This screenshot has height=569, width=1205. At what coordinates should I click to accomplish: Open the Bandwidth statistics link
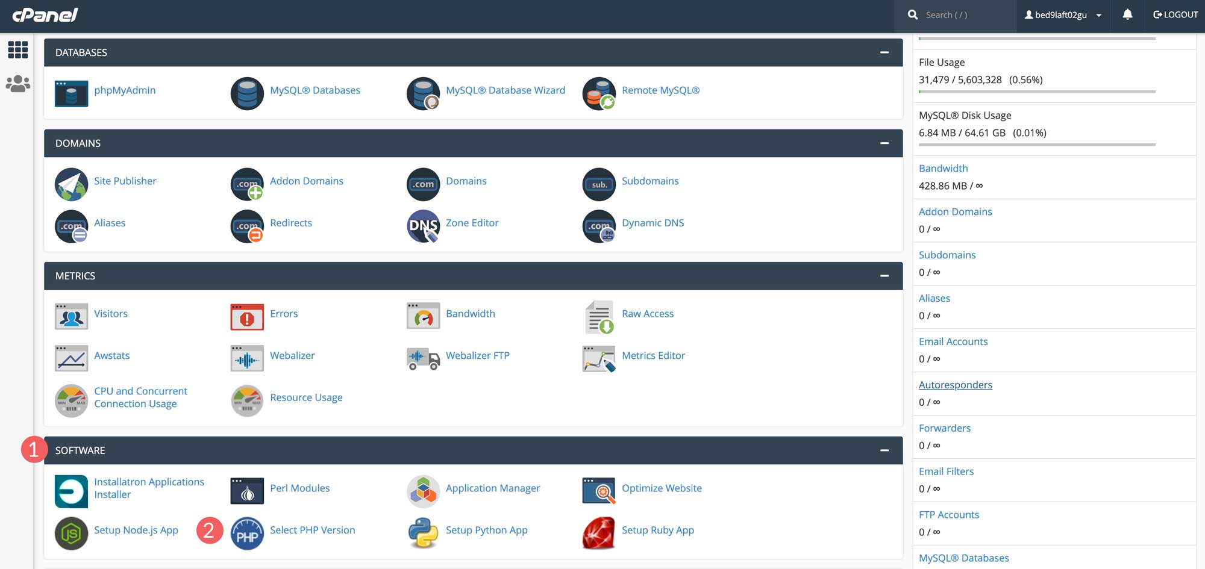(x=944, y=168)
